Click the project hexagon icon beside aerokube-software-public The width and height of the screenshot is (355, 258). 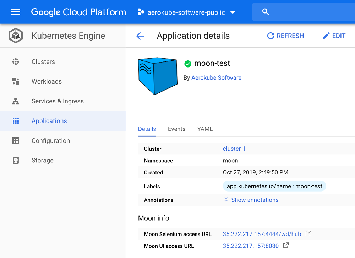(141, 12)
